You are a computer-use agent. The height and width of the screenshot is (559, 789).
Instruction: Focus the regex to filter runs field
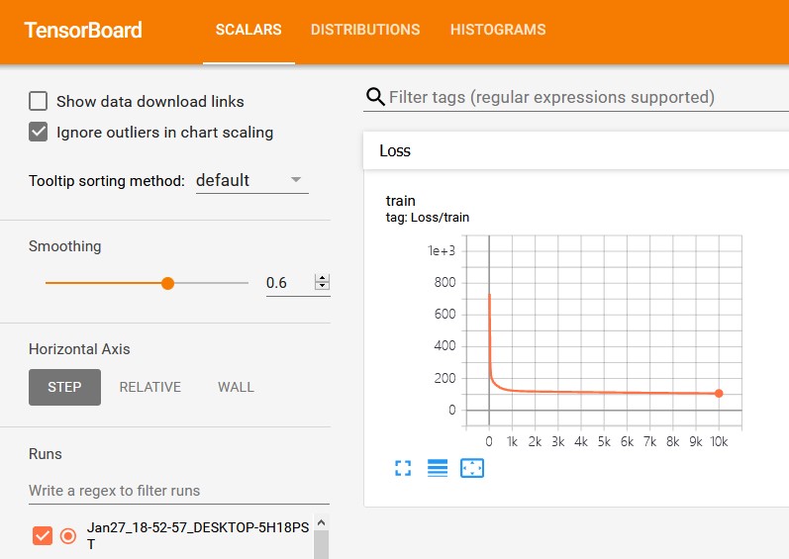(178, 490)
